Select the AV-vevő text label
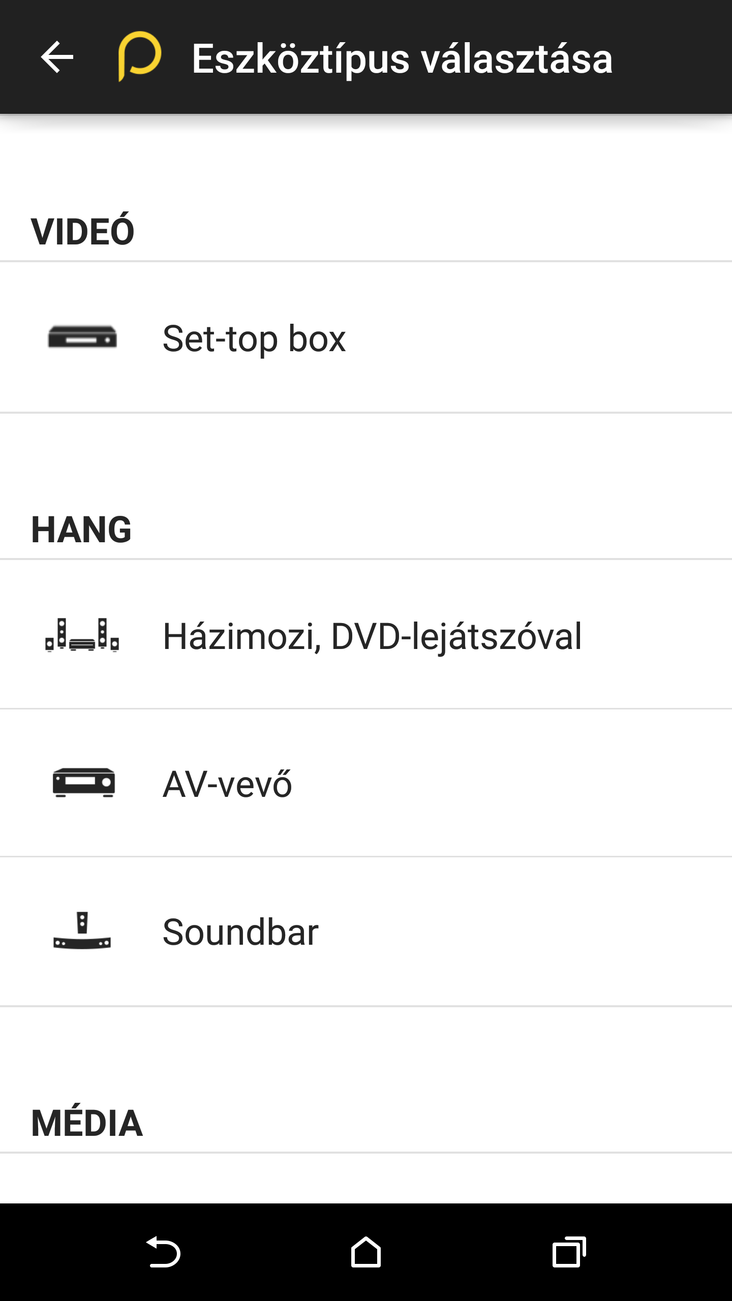Viewport: 732px width, 1301px height. pyautogui.click(x=227, y=784)
